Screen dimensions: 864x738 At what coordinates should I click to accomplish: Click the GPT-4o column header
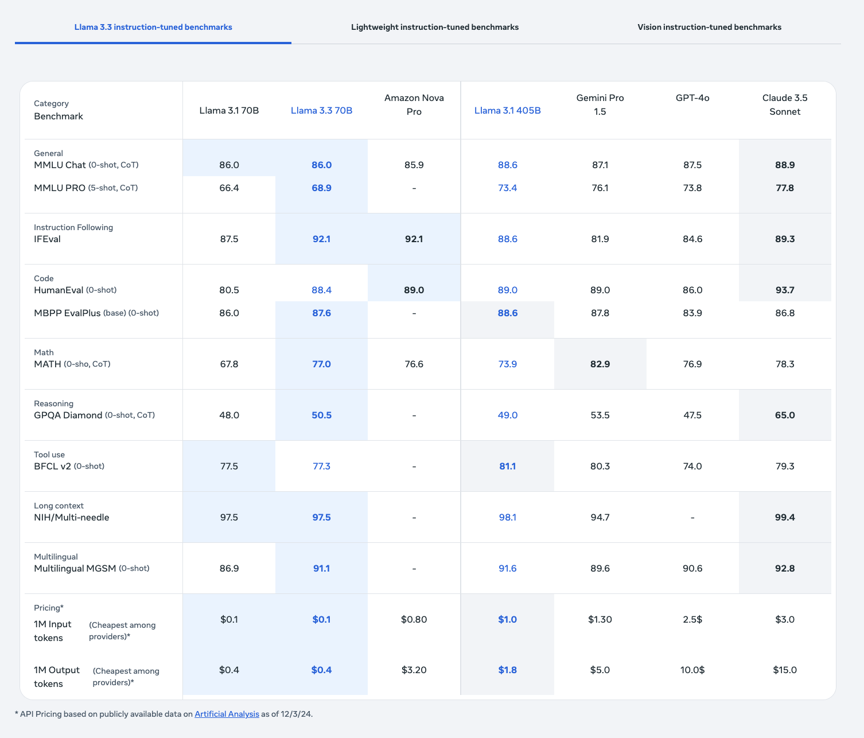pyautogui.click(x=692, y=98)
